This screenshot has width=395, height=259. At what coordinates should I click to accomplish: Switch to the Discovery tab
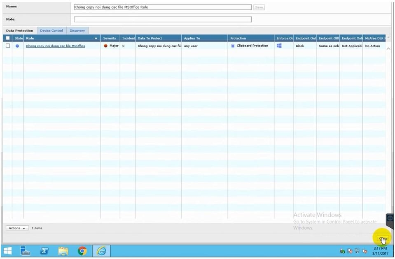point(77,31)
